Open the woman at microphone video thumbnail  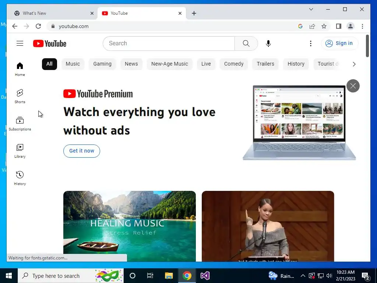coord(268,226)
